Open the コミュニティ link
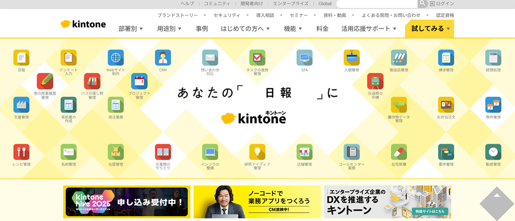 pyautogui.click(x=217, y=3)
